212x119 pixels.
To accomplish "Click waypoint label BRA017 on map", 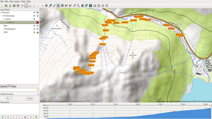I will coord(106,30).
